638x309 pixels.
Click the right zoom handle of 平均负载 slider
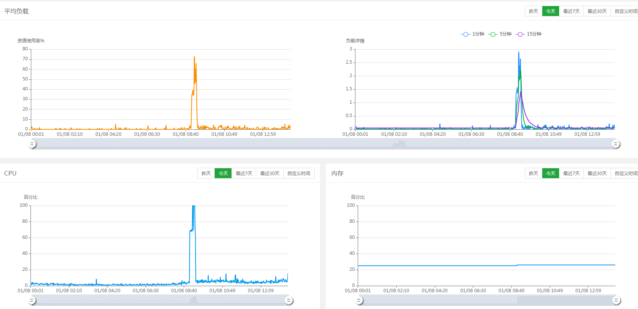click(616, 144)
